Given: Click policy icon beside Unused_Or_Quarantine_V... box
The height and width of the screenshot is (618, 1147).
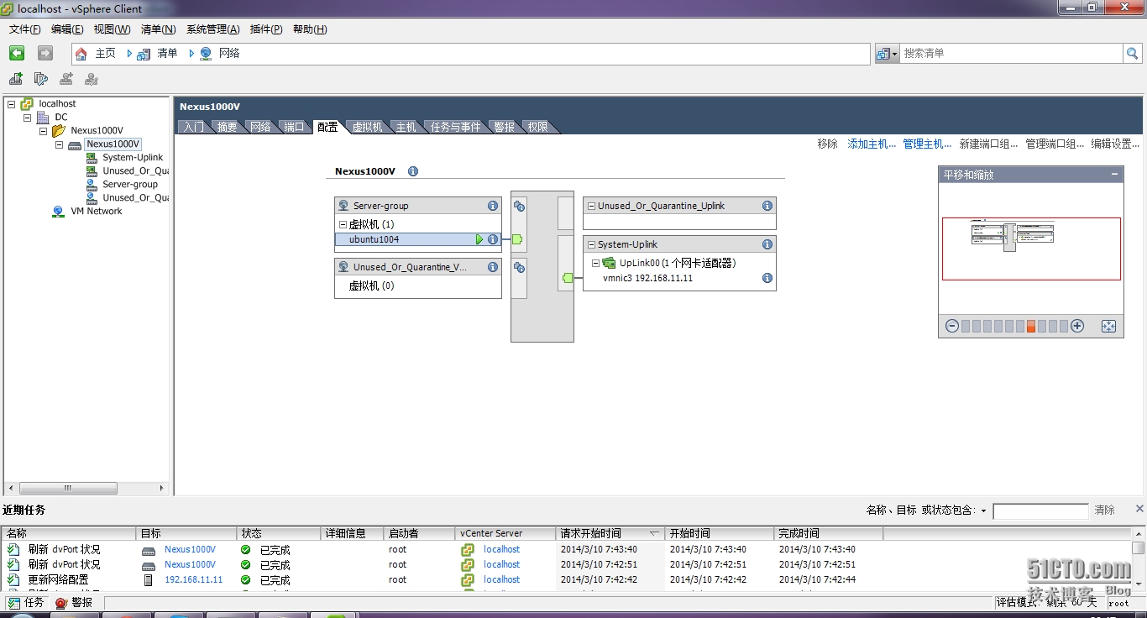Looking at the screenshot, I should [519, 267].
